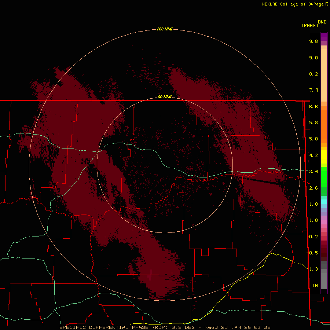Click the 4.2 scale value
The width and height of the screenshot is (330, 330).
pyautogui.click(x=313, y=155)
